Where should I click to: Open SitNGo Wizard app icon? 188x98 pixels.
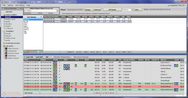[x=6, y=58]
